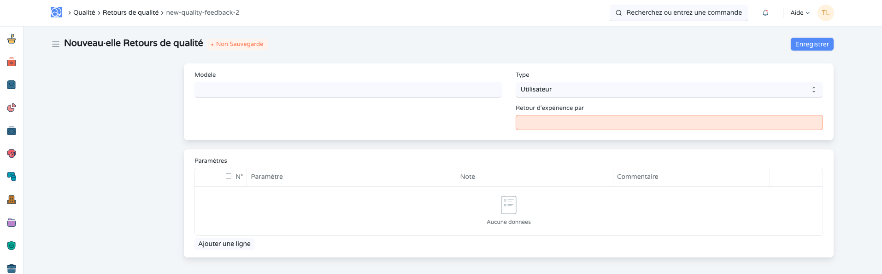882x274 pixels.
Task: Expand the Type dropdown showing Utilisateur
Action: point(669,90)
